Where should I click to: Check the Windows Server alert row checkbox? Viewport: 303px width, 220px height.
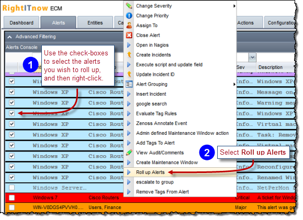coord(12,188)
